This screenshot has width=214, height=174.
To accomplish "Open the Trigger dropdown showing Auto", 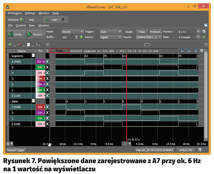I will tap(111, 32).
